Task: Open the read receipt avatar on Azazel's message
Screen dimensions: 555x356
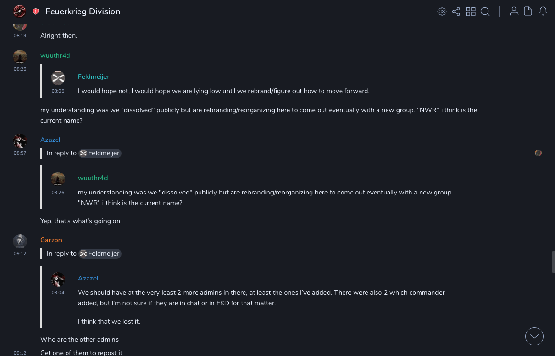Action: [538, 153]
